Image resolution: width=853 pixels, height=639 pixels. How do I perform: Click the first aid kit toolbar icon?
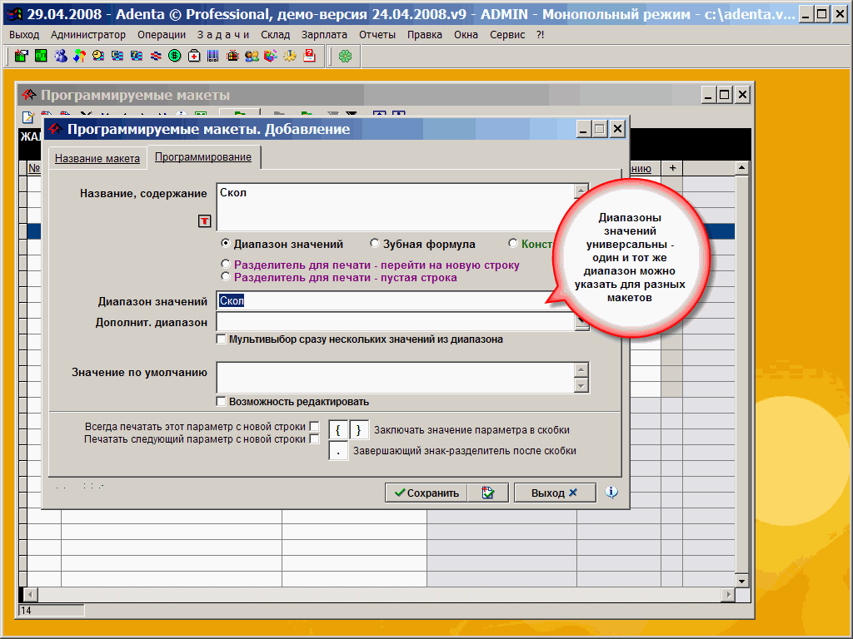(193, 56)
